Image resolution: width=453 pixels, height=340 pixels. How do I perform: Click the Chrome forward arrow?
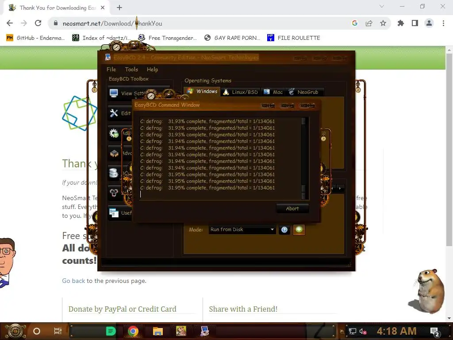pos(24,23)
